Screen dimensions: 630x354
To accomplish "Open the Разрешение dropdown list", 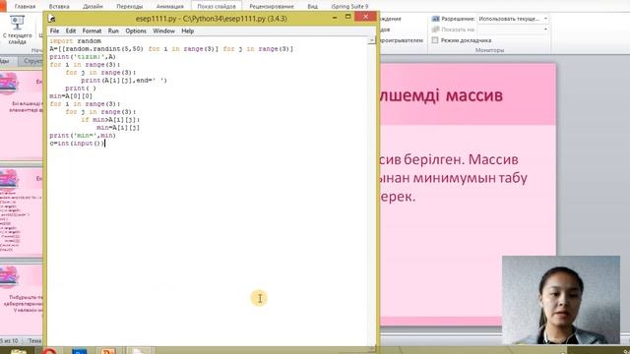I will [x=545, y=19].
